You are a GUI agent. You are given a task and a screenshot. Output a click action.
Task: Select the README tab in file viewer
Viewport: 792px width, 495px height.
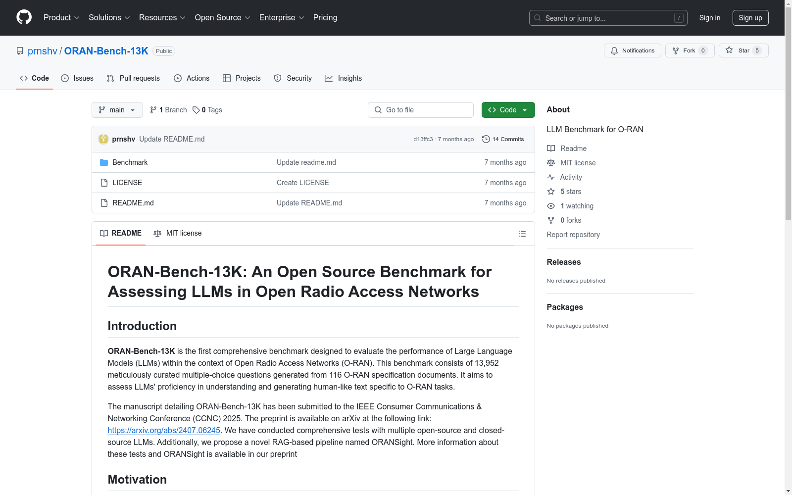coord(121,233)
